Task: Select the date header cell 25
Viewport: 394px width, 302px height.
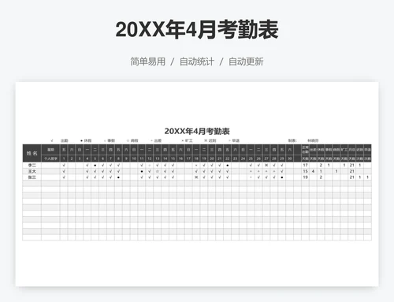Action: pos(251,158)
